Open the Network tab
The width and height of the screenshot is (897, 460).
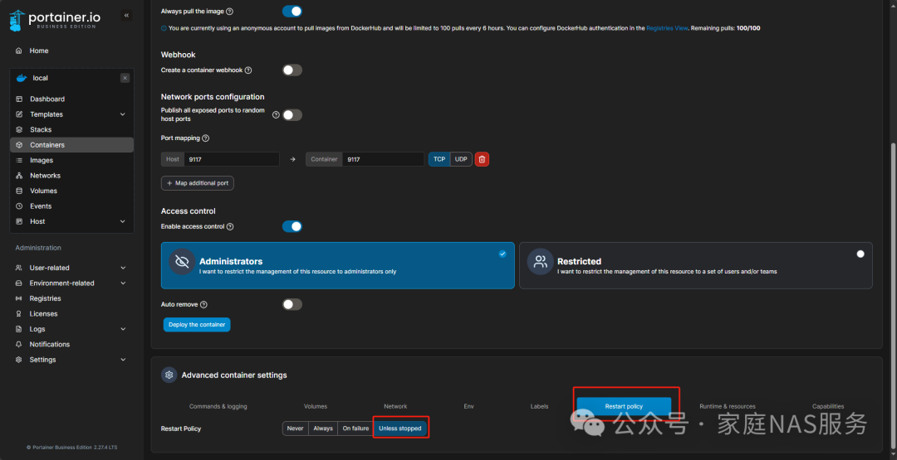[395, 406]
